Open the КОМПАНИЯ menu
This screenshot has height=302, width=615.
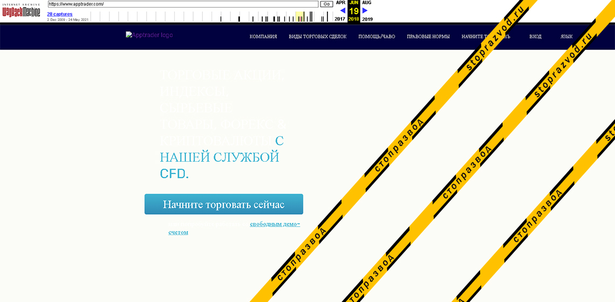click(x=263, y=37)
